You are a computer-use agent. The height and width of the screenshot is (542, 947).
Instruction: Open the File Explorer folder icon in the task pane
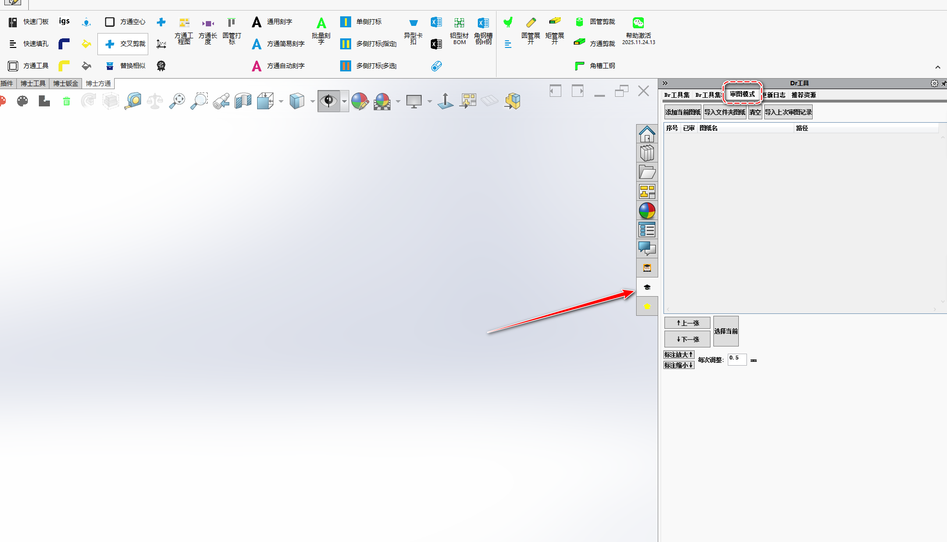647,173
